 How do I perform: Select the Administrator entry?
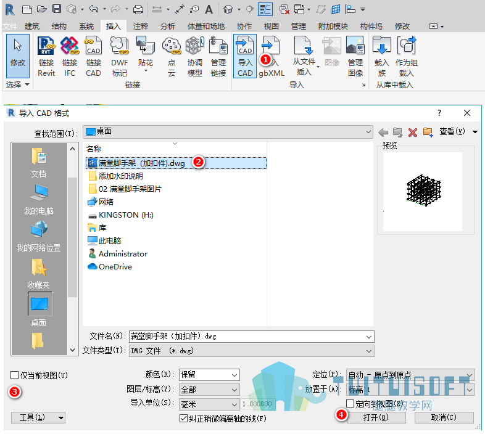[117, 254]
